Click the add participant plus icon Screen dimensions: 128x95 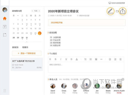coord(123,79)
